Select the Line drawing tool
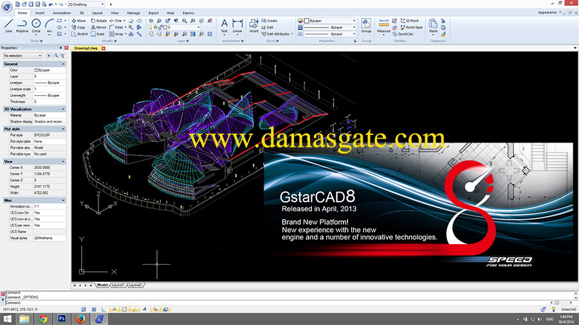 [9, 26]
